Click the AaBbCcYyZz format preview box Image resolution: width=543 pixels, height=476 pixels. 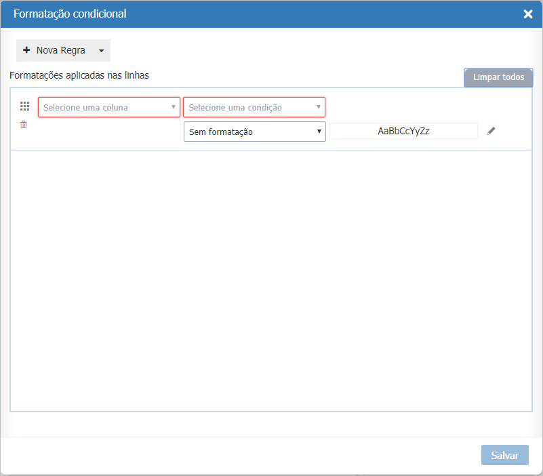coord(403,131)
